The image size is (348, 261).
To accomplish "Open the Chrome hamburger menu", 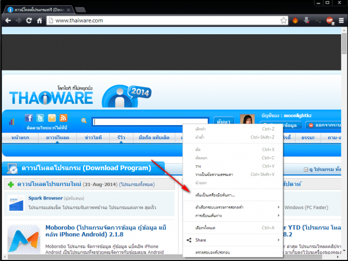I will click(342, 21).
